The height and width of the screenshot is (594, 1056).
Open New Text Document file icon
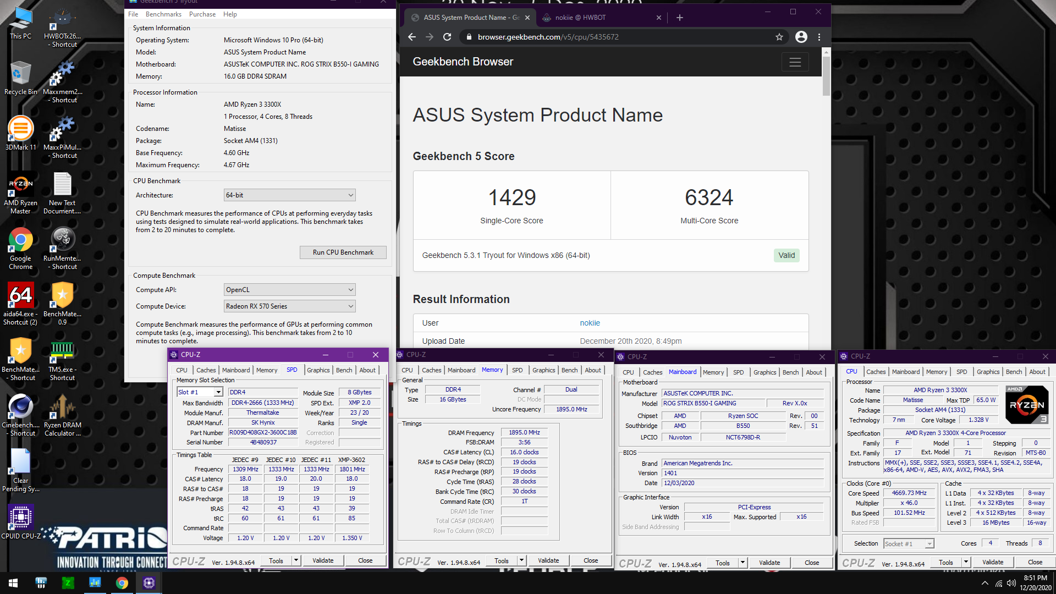pos(62,194)
